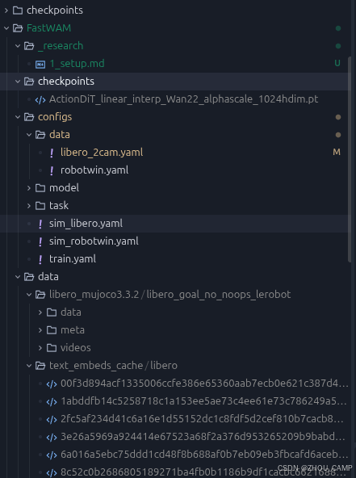The width and height of the screenshot is (356, 478).
Task: Select the _research folder name
Action: tap(61, 46)
